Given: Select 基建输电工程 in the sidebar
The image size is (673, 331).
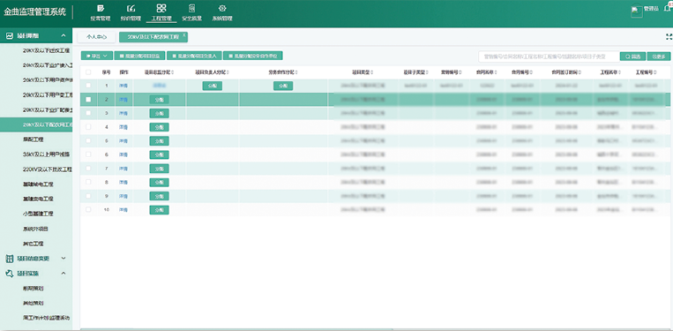Looking at the screenshot, I should [x=38, y=184].
